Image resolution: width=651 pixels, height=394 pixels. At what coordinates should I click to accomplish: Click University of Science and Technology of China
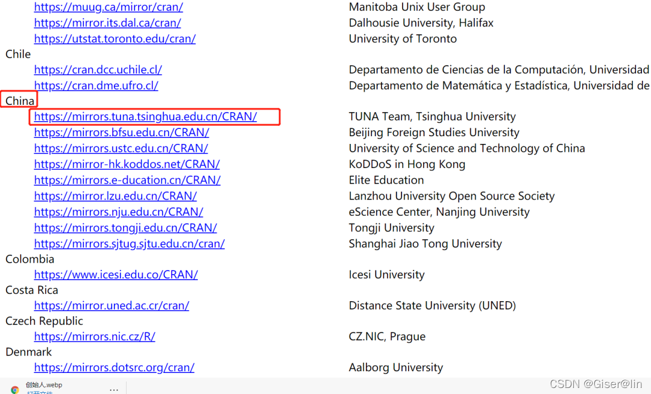click(467, 148)
